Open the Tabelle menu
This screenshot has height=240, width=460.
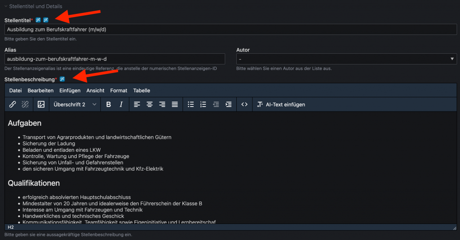tap(142, 90)
